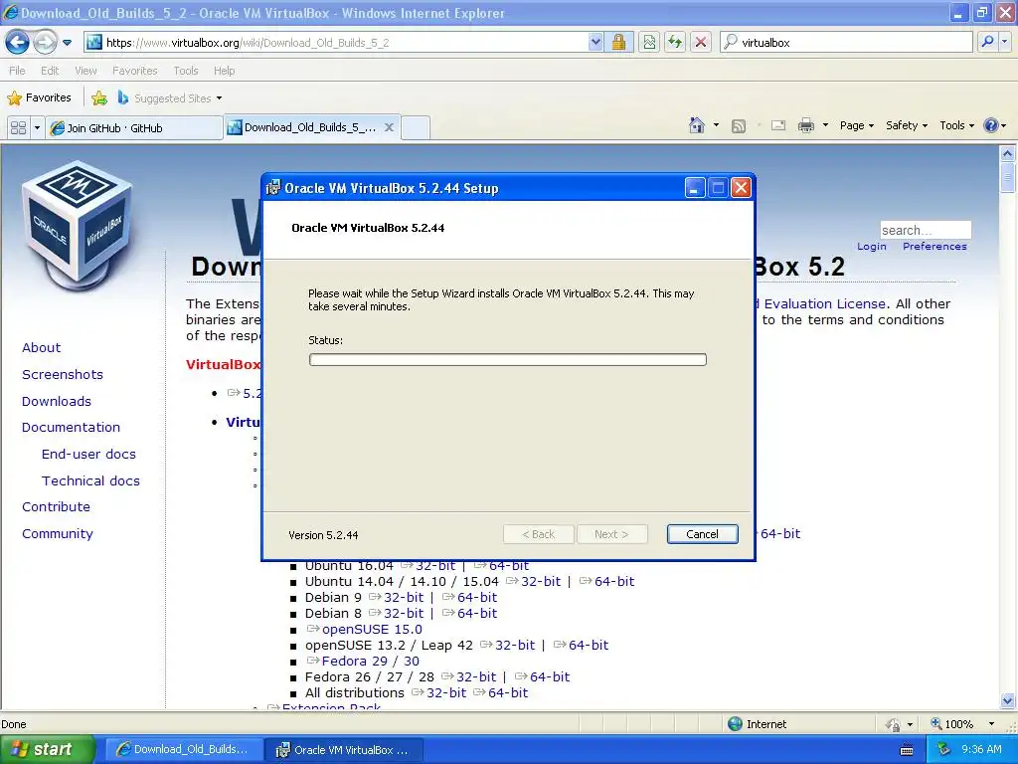Viewport: 1018px width, 764px height.
Task: Expand the Home button dropdown arrow
Action: point(716,125)
